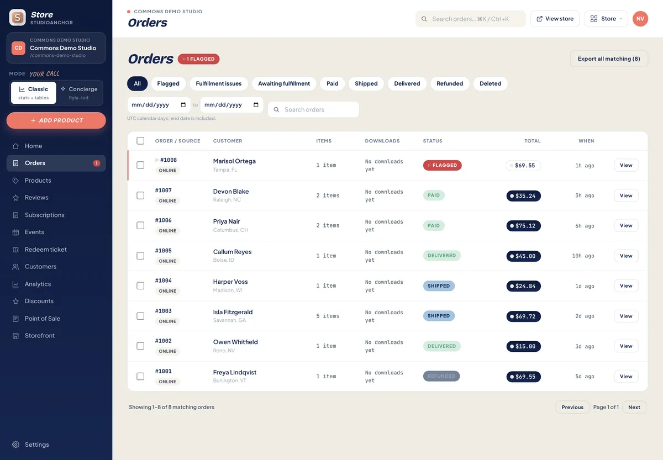
Task: Open the Store dropdown in header
Action: point(606,19)
